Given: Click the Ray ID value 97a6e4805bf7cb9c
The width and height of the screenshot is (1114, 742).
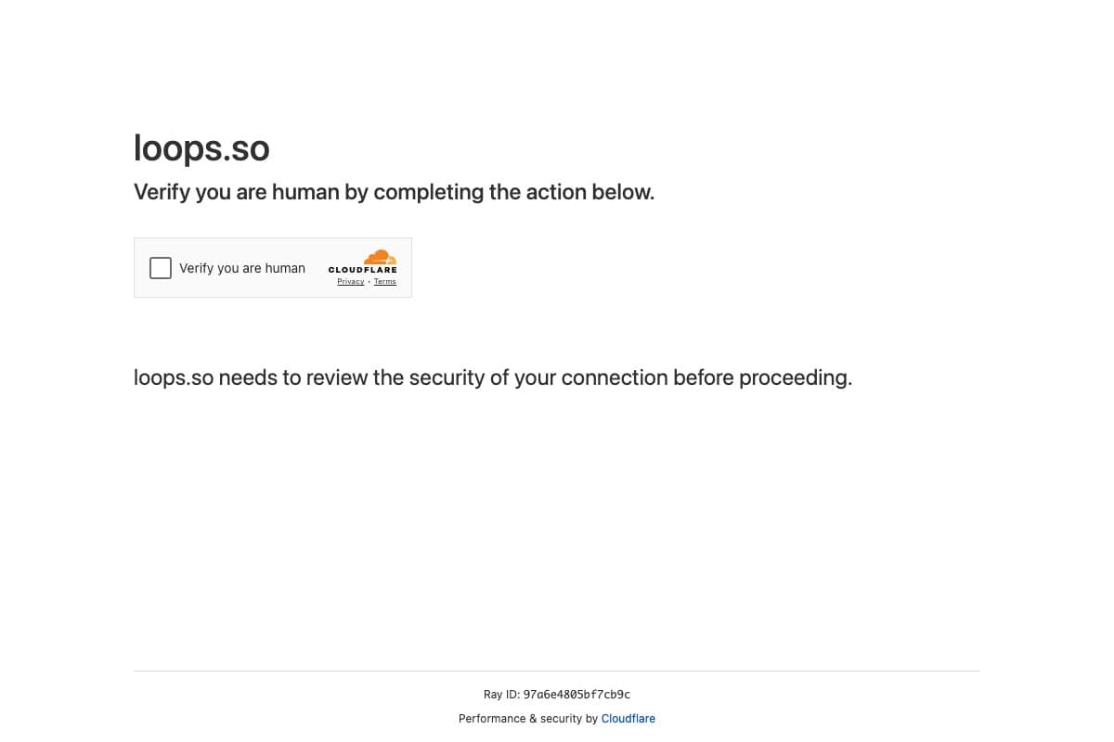Looking at the screenshot, I should [x=576, y=695].
